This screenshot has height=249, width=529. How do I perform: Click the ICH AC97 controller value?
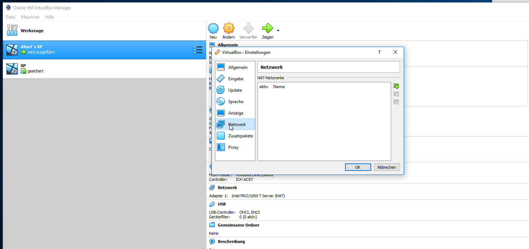(244, 179)
